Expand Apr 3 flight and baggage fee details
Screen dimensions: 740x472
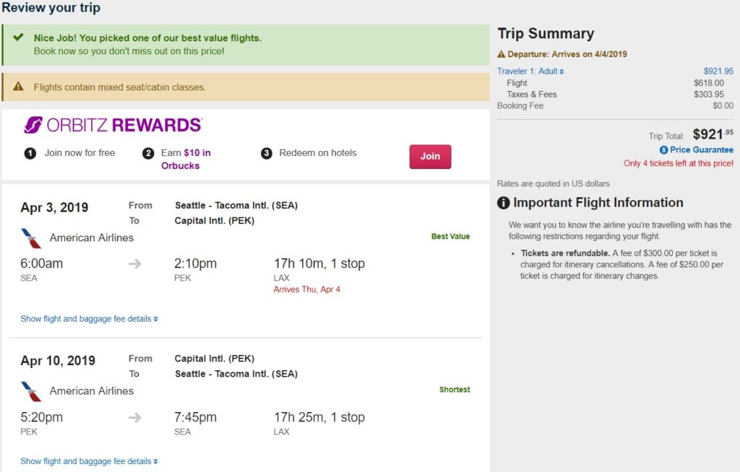89,319
